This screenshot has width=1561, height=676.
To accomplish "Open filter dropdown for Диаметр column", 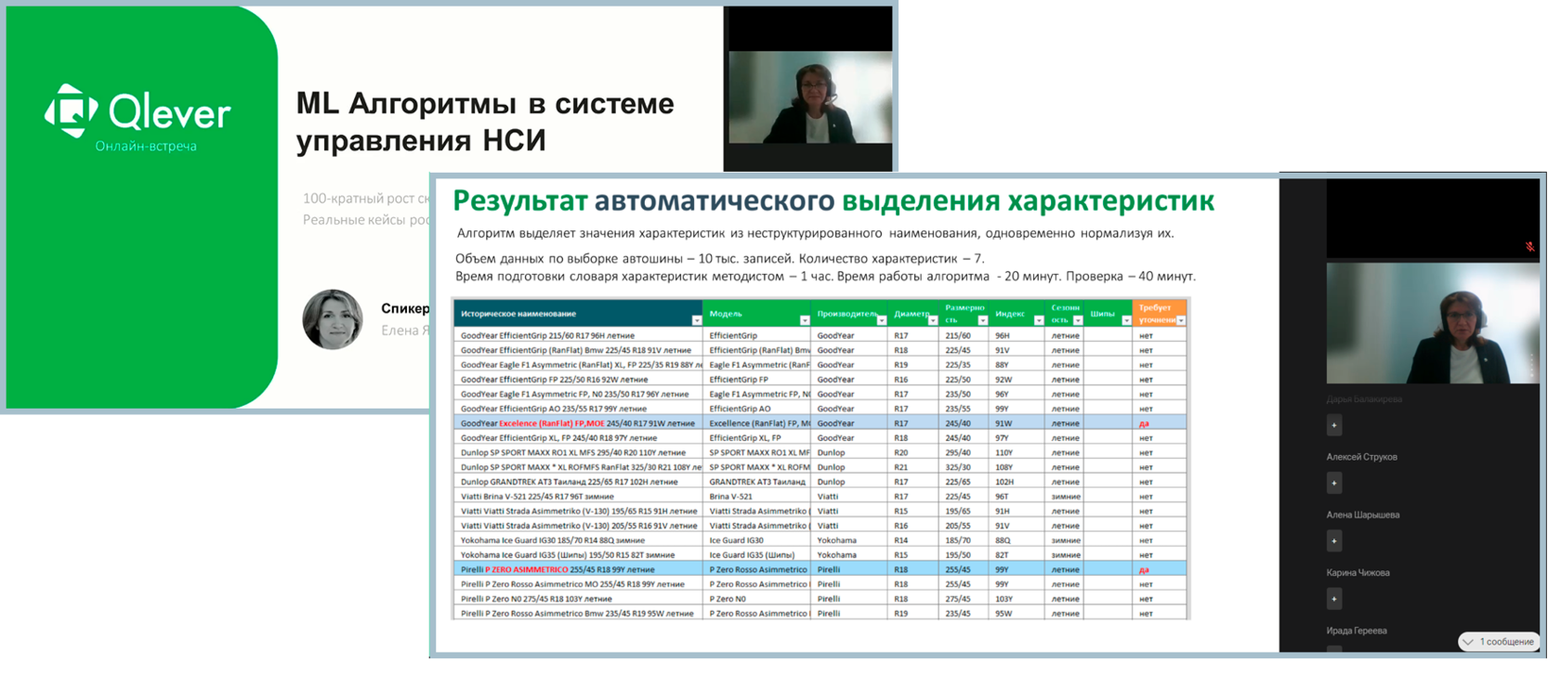I will point(933,320).
